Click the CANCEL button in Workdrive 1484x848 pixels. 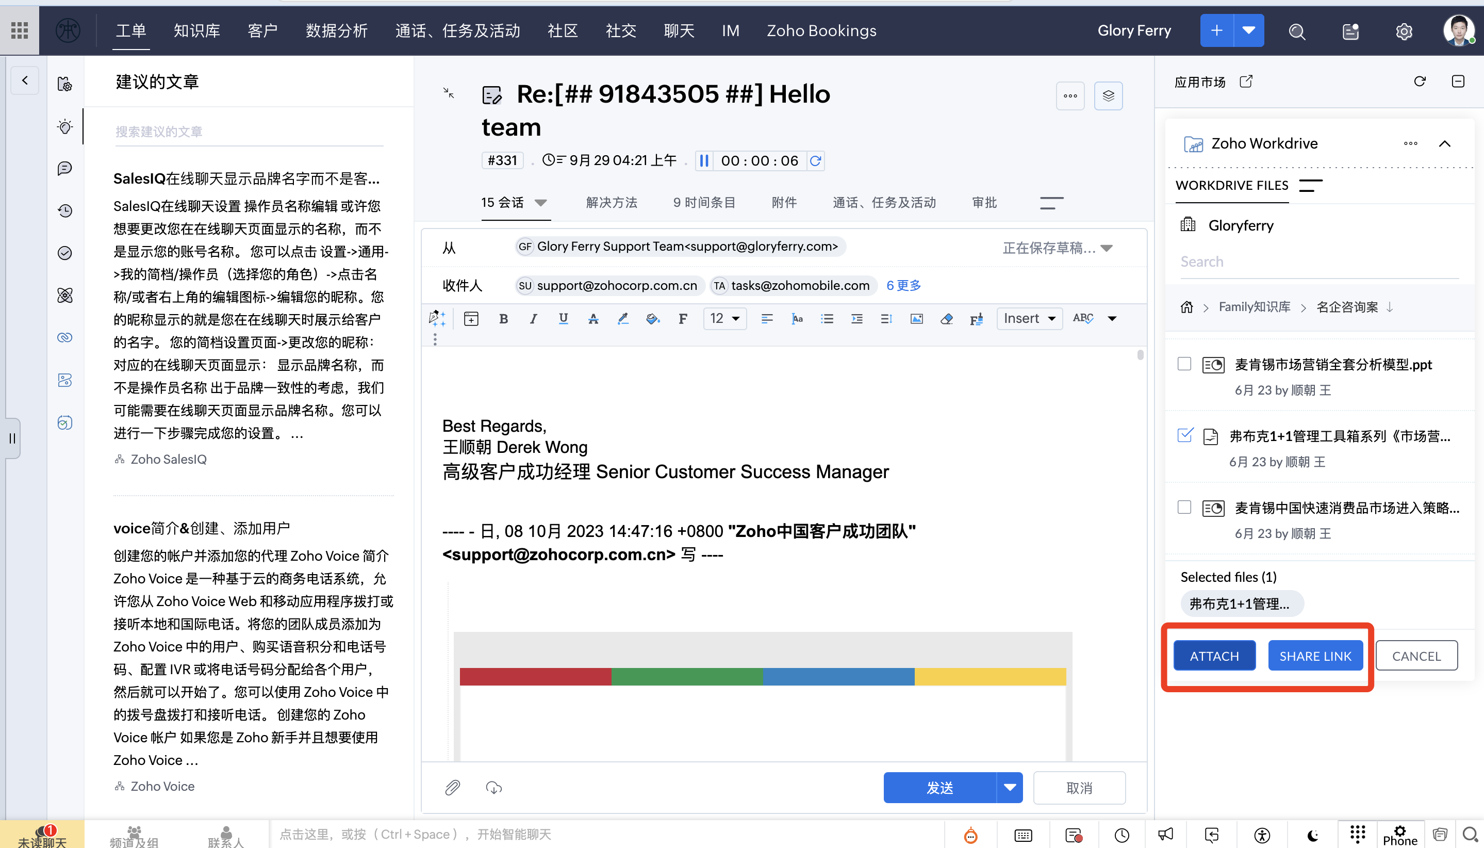pos(1416,656)
